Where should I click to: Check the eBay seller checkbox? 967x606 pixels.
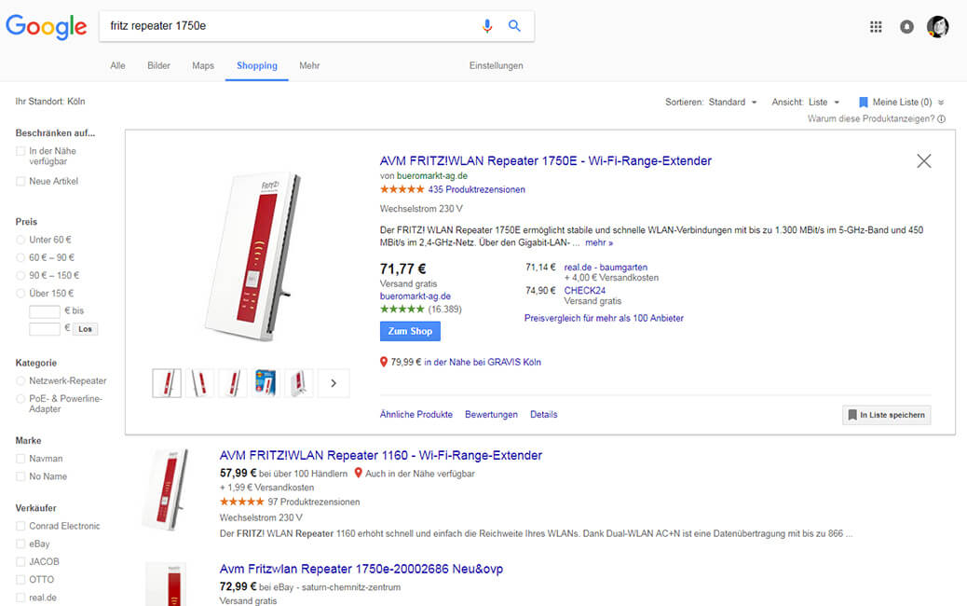click(x=20, y=544)
